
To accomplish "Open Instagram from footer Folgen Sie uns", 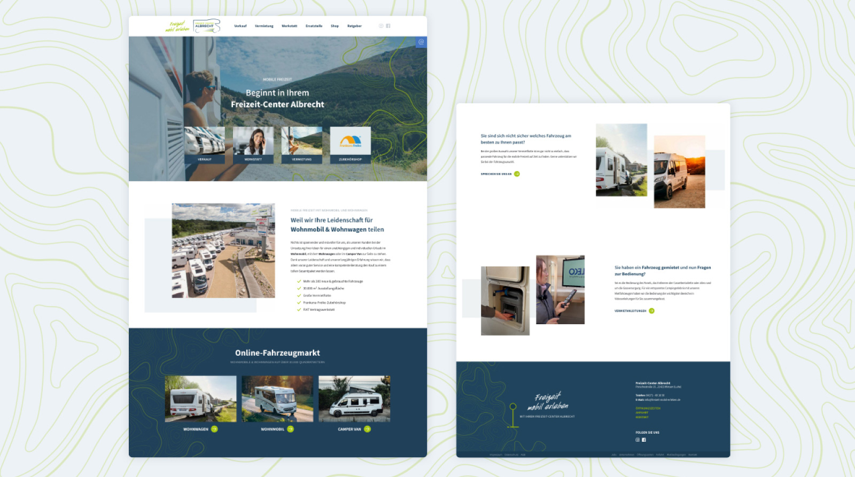I will (x=637, y=440).
